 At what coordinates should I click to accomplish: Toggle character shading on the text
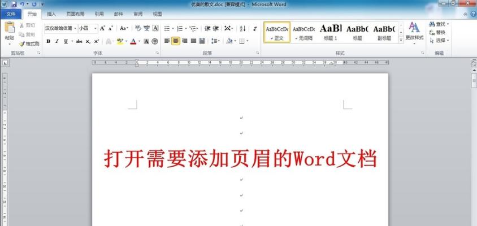[x=146, y=41]
